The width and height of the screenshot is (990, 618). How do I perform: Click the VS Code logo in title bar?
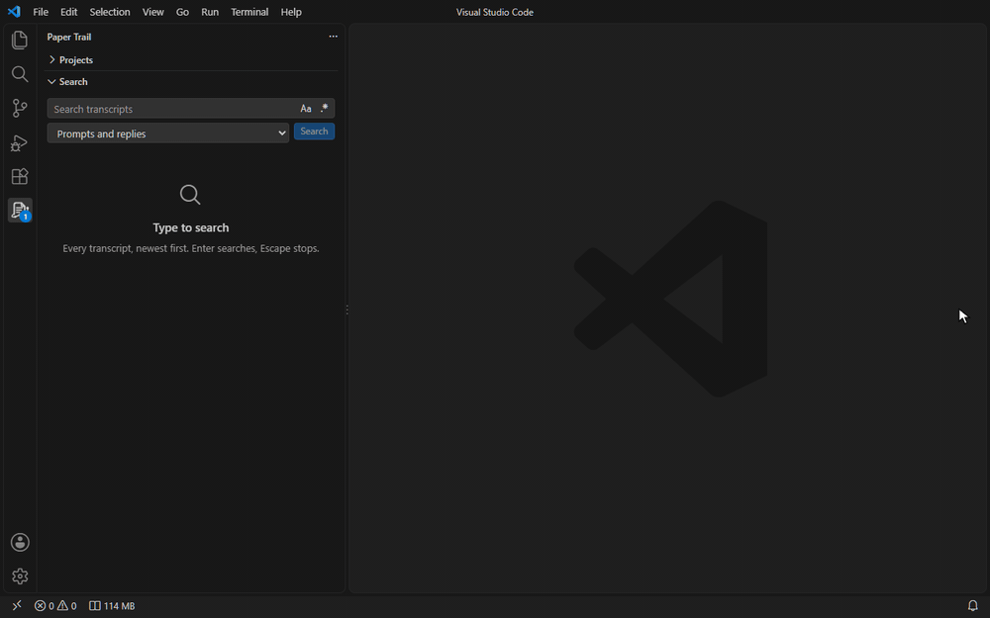tap(14, 12)
